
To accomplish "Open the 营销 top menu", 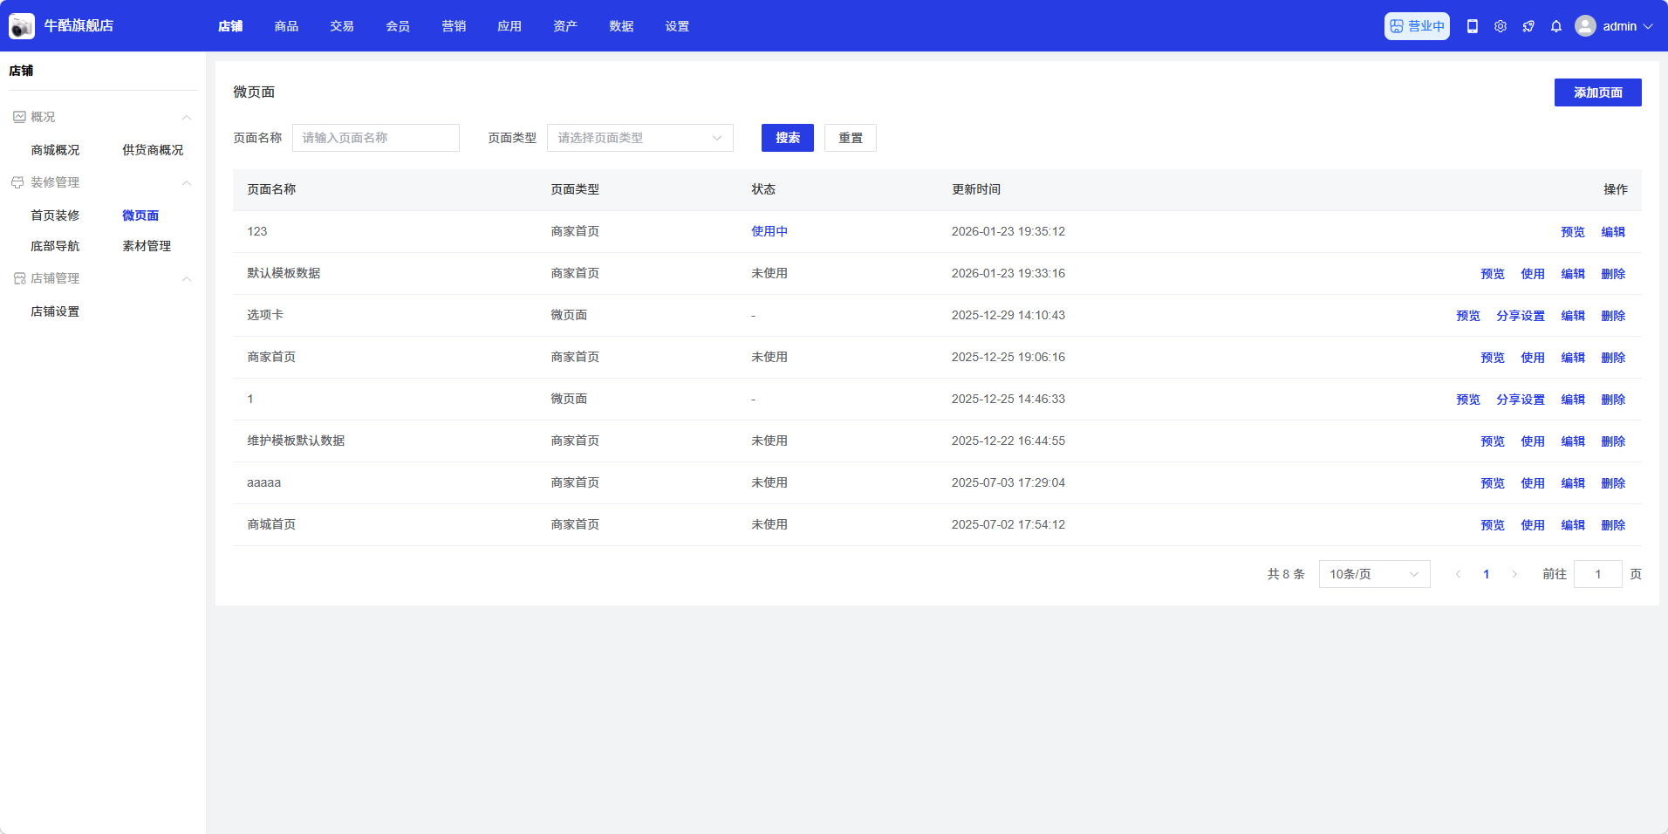I will point(454,26).
